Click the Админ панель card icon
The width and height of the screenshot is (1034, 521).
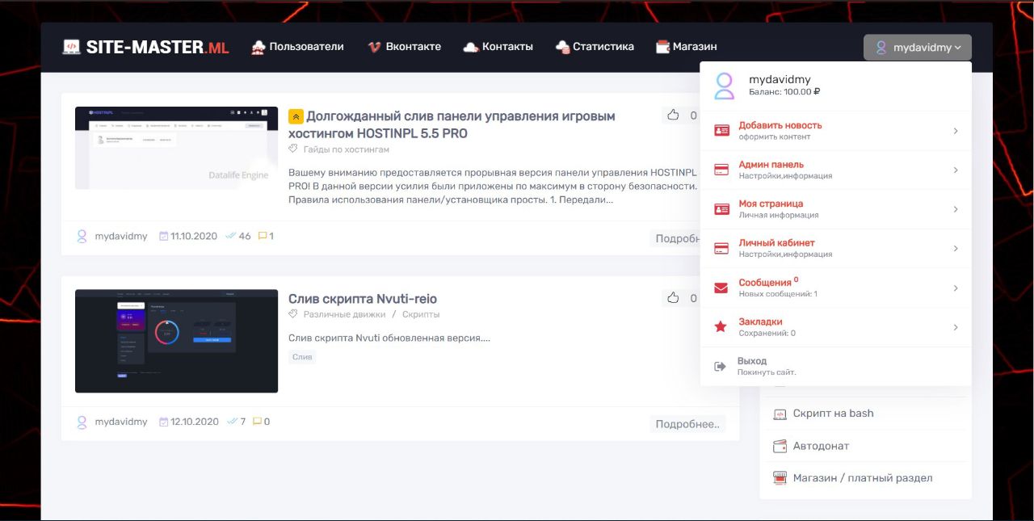point(721,170)
